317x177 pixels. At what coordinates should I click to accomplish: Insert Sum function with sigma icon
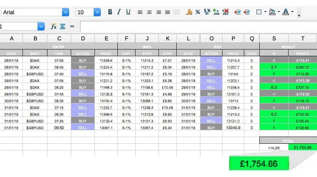[x=62, y=27]
